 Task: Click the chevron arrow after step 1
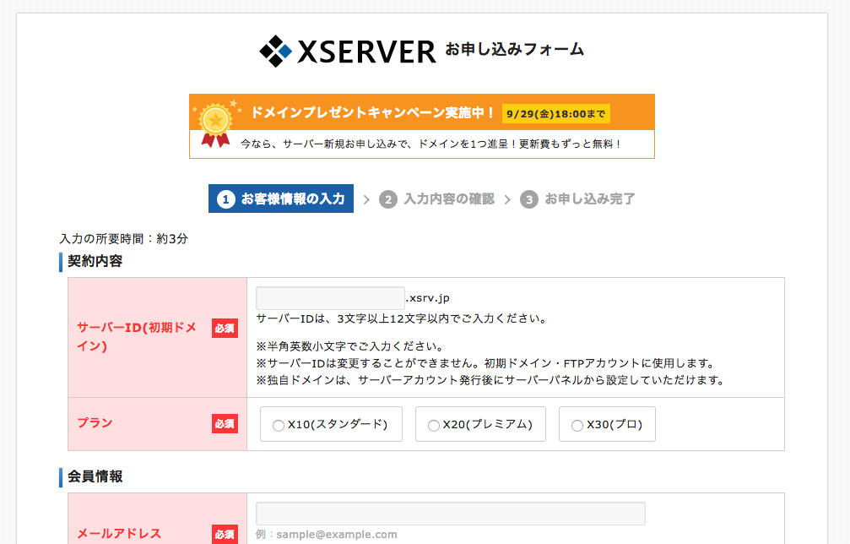click(366, 199)
